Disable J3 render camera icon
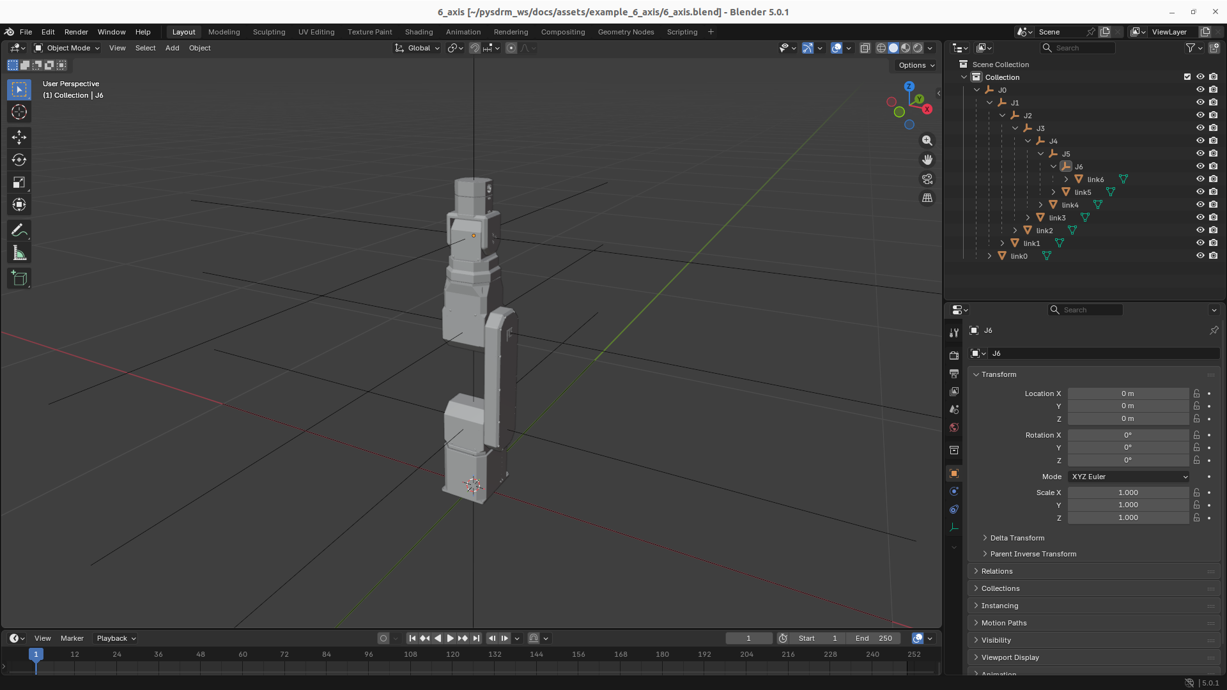This screenshot has width=1227, height=690. [x=1213, y=128]
